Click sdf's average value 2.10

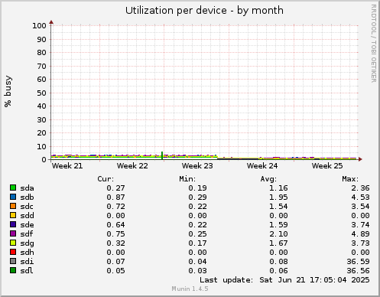tap(278, 234)
